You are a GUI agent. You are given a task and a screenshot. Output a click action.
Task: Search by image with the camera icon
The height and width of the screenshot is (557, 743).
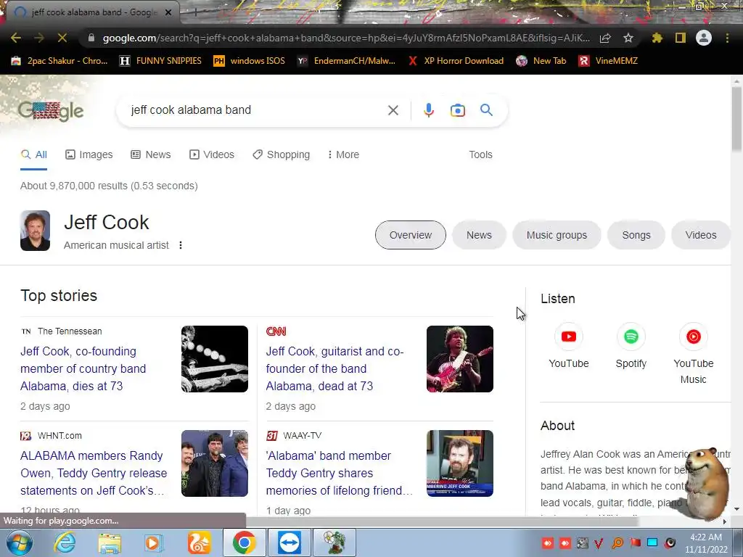457,110
